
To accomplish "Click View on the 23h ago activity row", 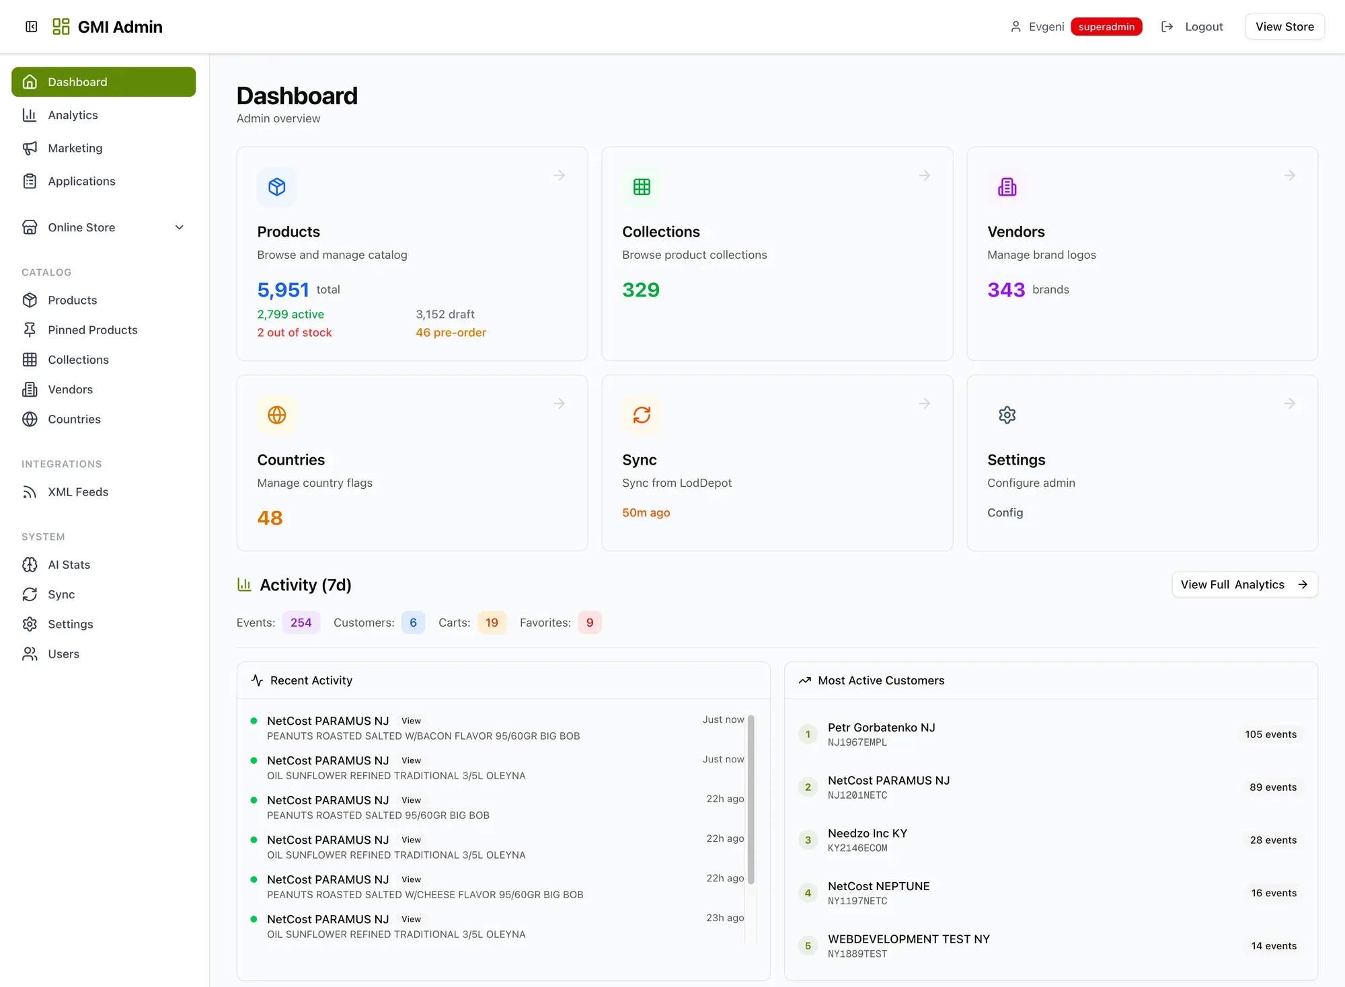I will pos(411,919).
